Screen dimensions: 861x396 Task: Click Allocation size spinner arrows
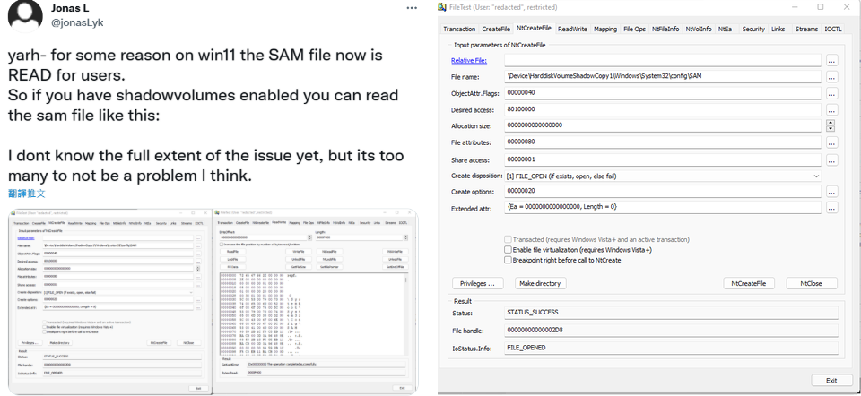click(x=831, y=125)
